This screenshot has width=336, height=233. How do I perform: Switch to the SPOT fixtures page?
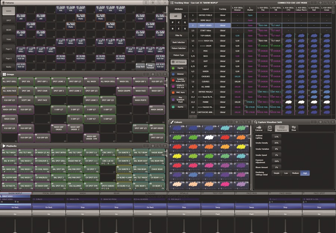(x=8, y=20)
